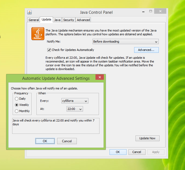
Task: Click the Update Now button
Action: click(147, 138)
